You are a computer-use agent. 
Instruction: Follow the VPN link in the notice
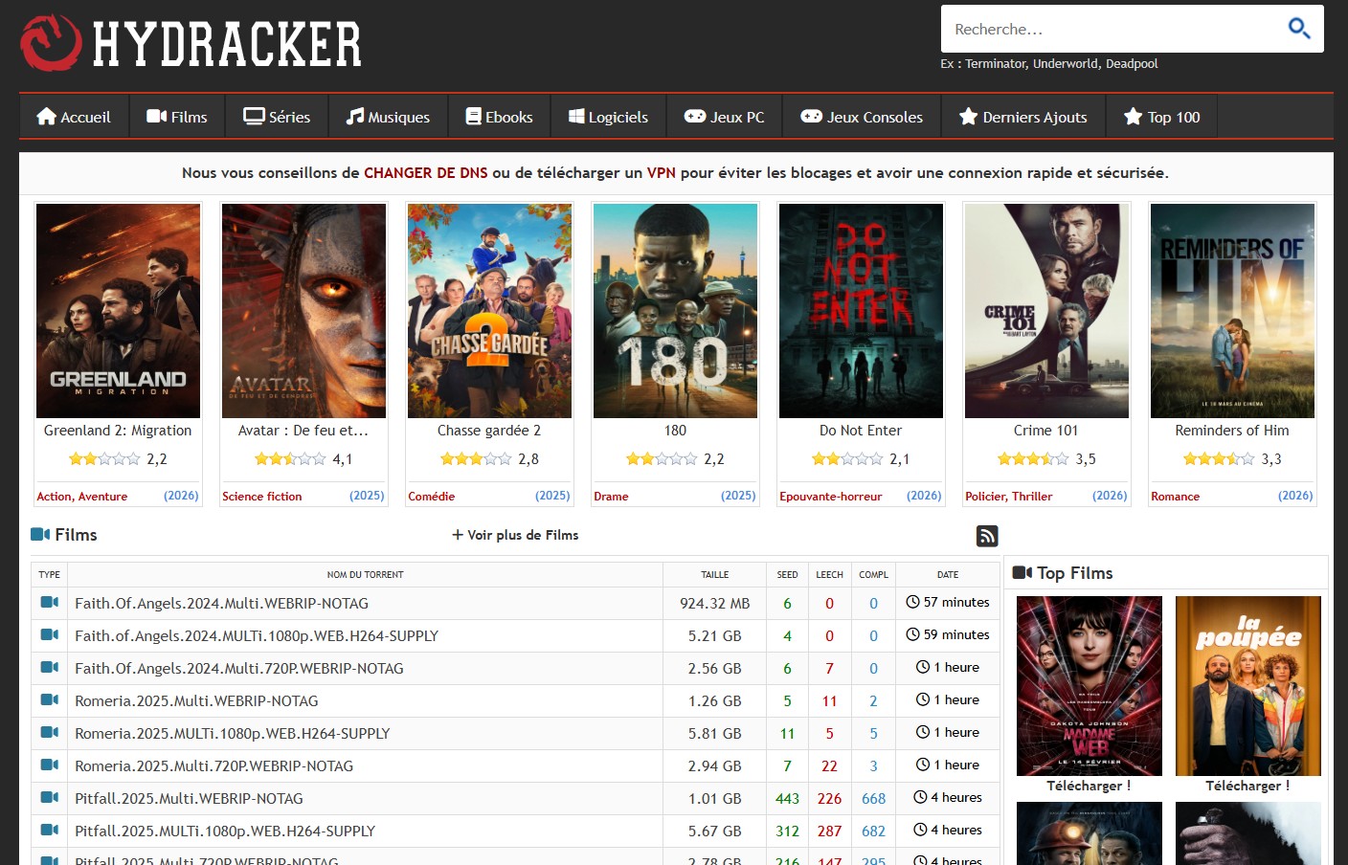pos(662,173)
